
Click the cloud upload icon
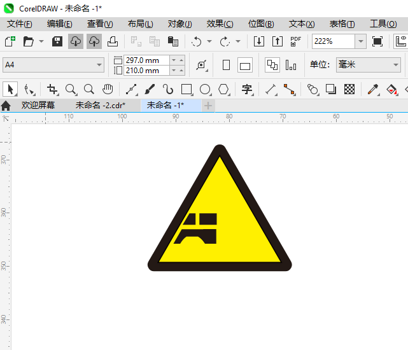coord(94,41)
